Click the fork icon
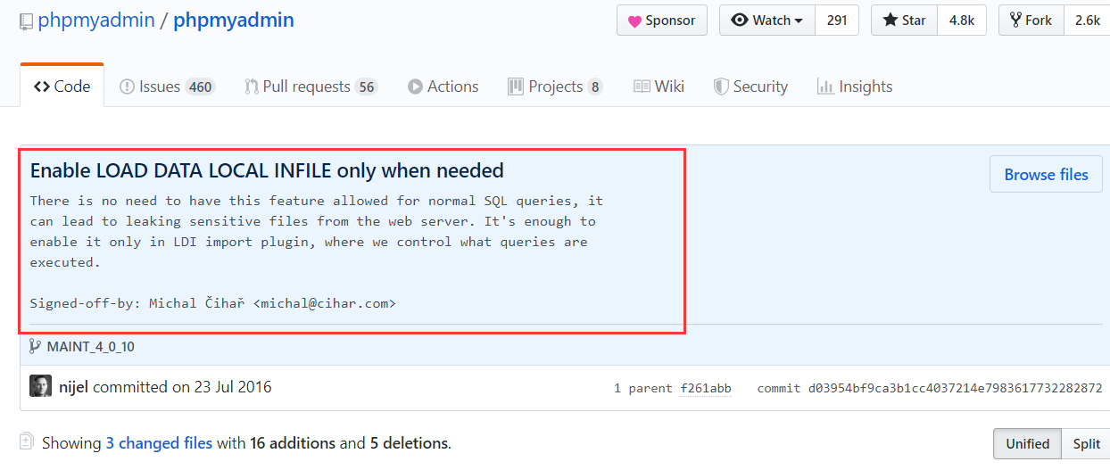Screen dimensions: 1110x470 point(1015,21)
